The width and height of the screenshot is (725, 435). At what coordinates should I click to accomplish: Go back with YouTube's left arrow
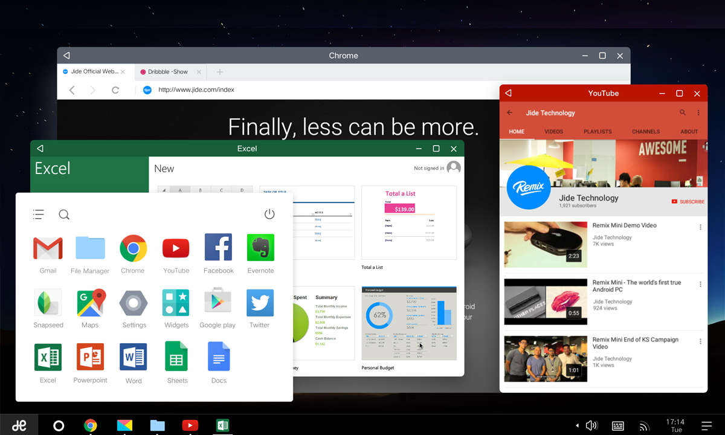(x=510, y=113)
